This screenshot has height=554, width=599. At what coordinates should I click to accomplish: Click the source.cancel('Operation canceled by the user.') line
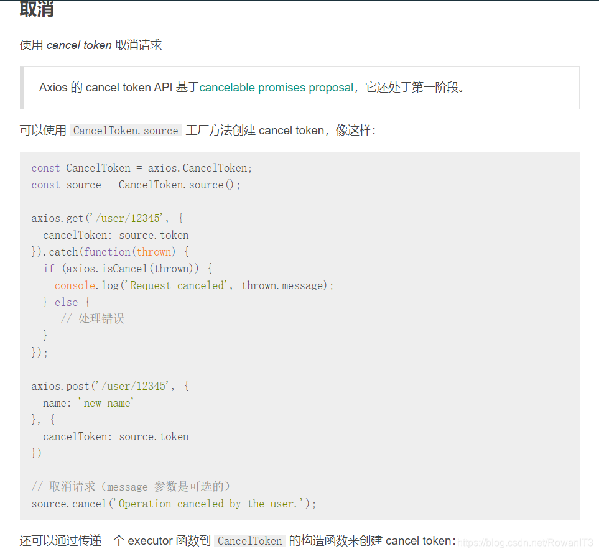(x=174, y=504)
